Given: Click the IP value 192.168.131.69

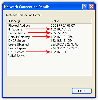Looking at the screenshot, I should pyautogui.click(x=61, y=29).
